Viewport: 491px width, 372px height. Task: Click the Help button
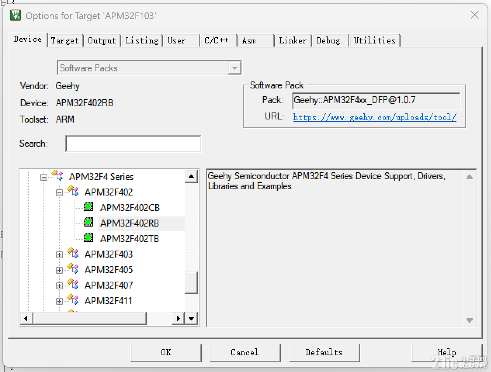pos(447,352)
